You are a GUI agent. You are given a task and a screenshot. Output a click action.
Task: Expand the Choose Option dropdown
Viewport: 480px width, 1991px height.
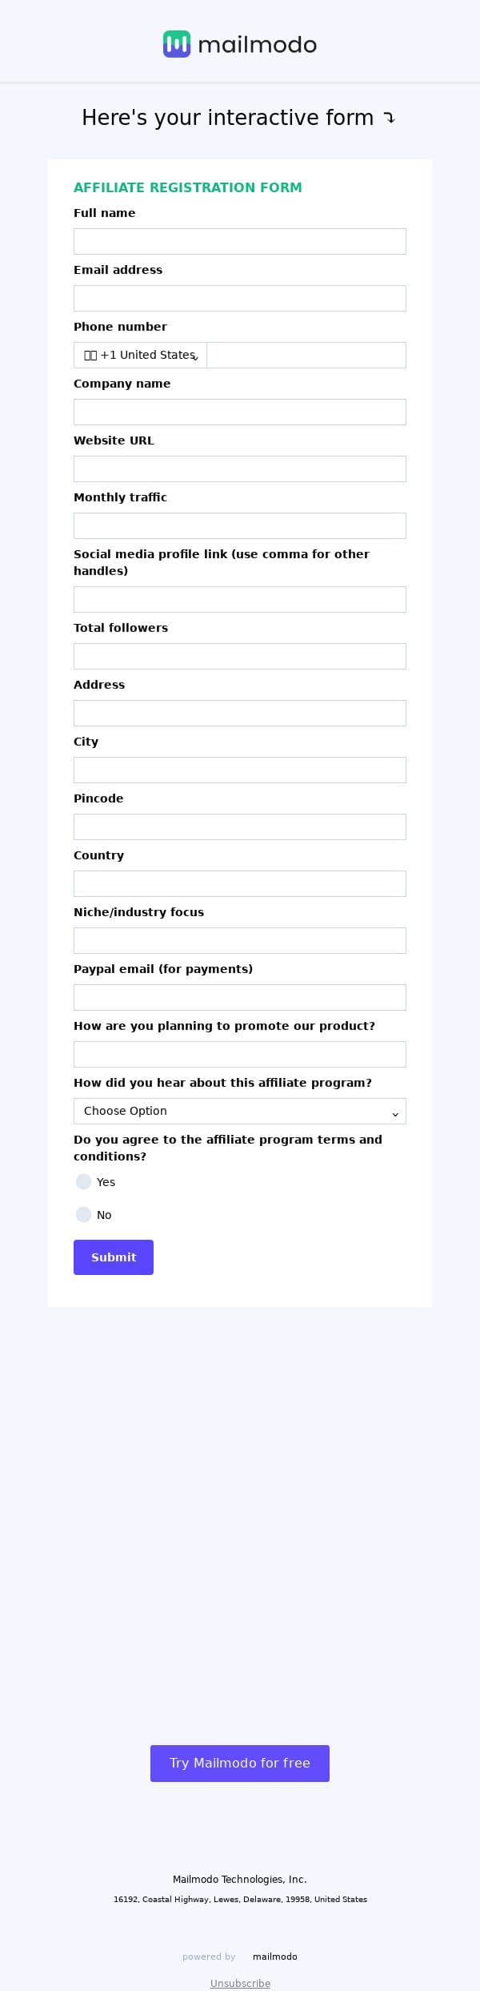click(240, 1112)
